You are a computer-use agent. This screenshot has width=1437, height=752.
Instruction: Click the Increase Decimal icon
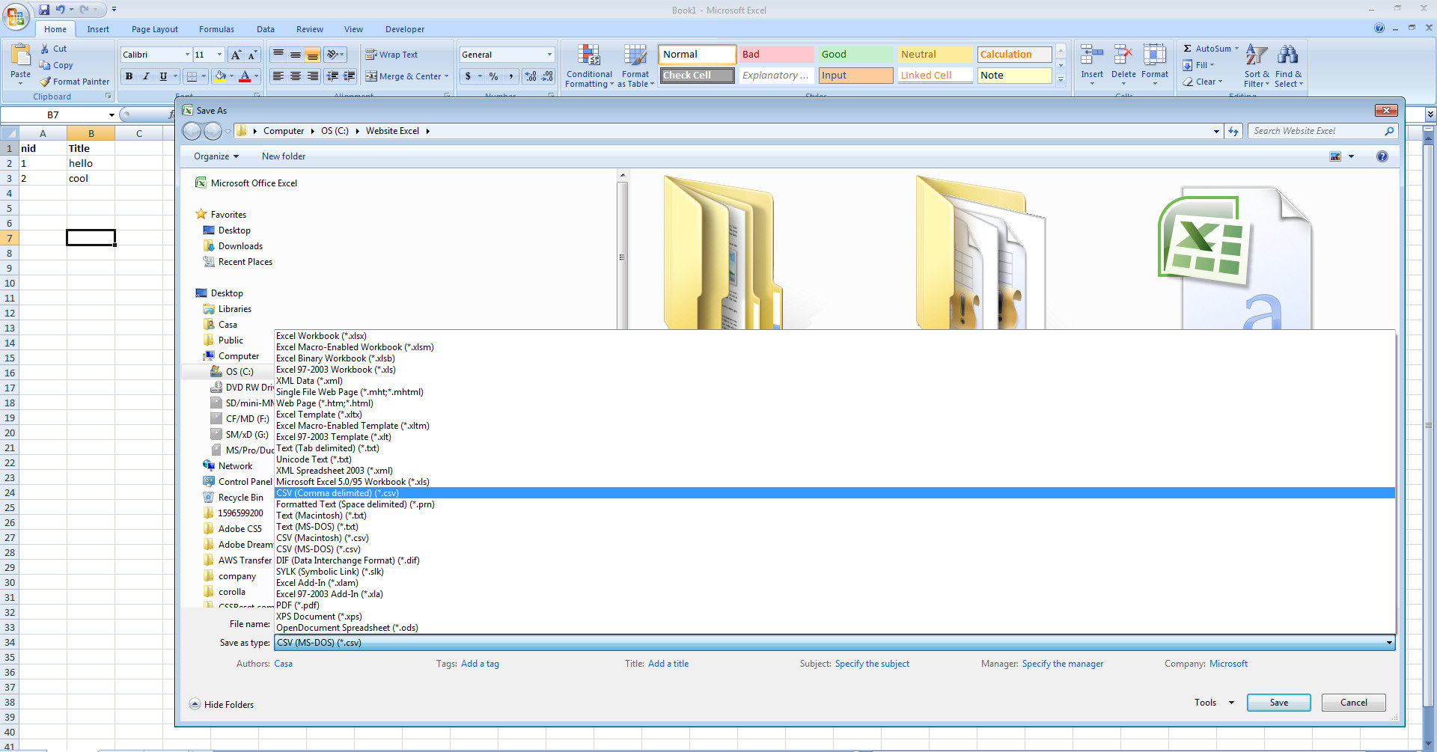(x=531, y=76)
